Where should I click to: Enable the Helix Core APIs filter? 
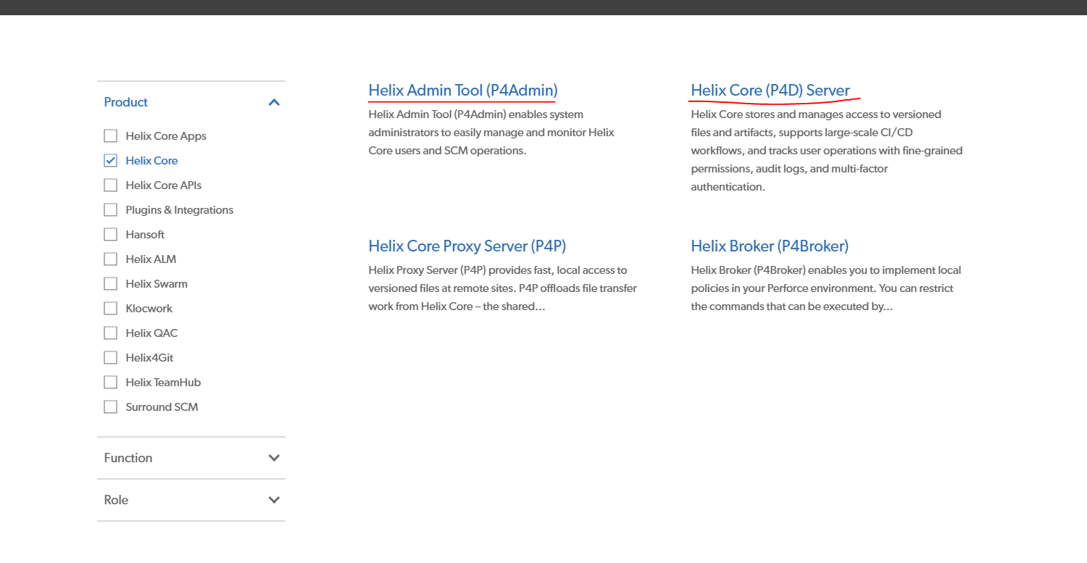point(110,185)
